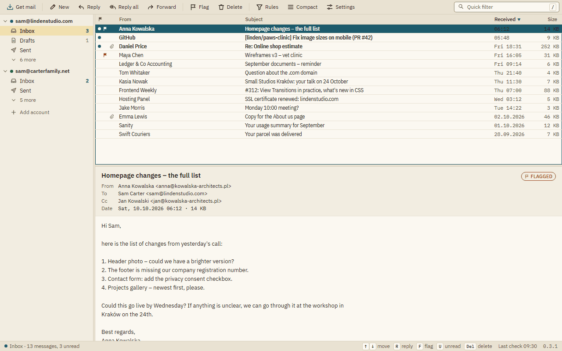Choose Reply all in the toolbar

[x=124, y=7]
